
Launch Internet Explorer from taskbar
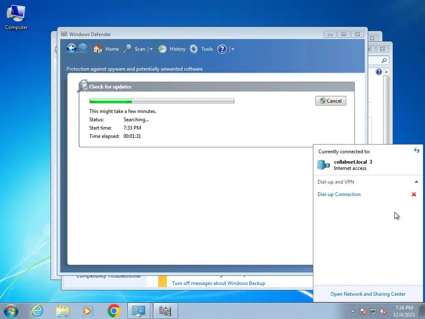click(x=37, y=311)
